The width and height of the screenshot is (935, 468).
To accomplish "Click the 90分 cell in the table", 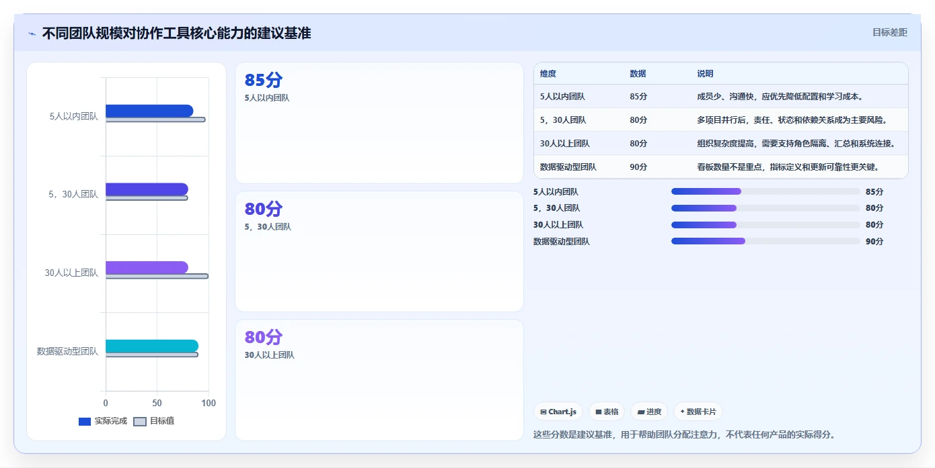I will 638,167.
